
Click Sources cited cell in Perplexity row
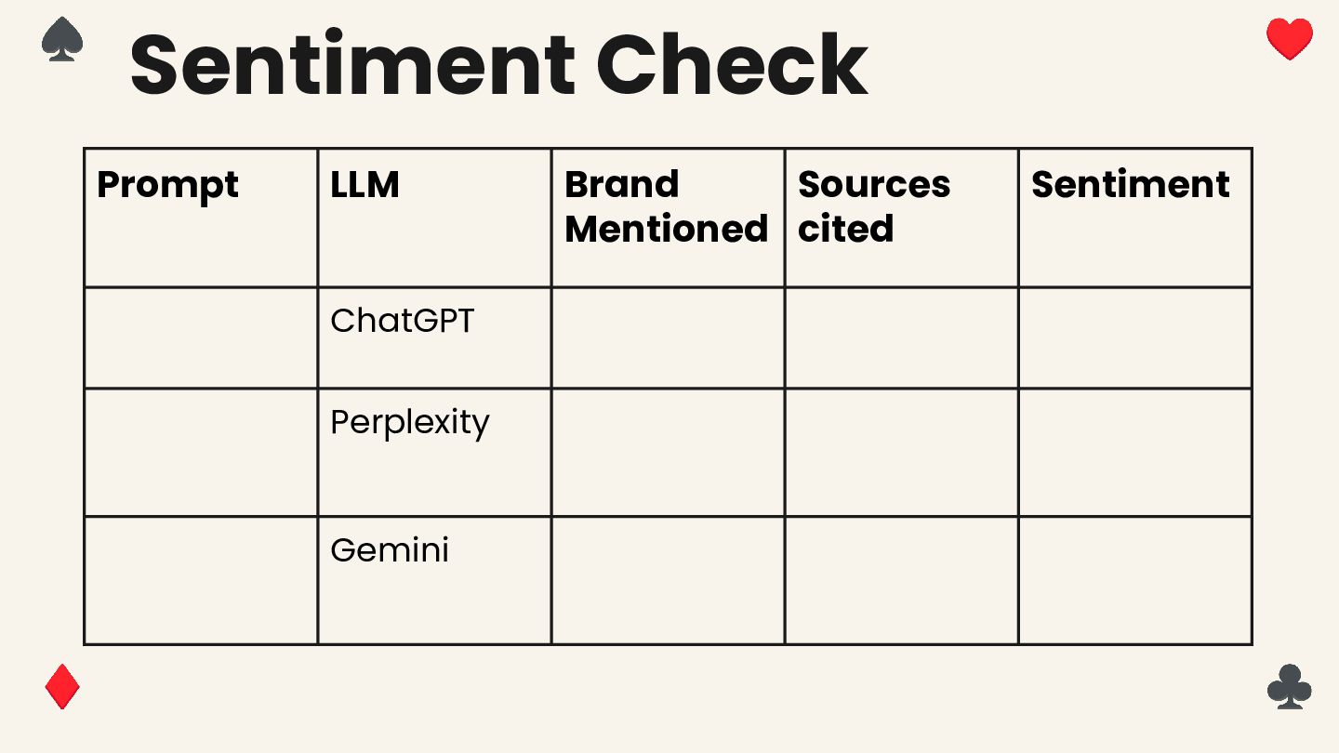(x=901, y=453)
